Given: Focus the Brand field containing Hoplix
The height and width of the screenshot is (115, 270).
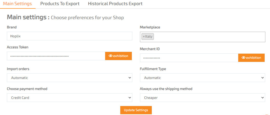Looking at the screenshot, I should 70,36.
